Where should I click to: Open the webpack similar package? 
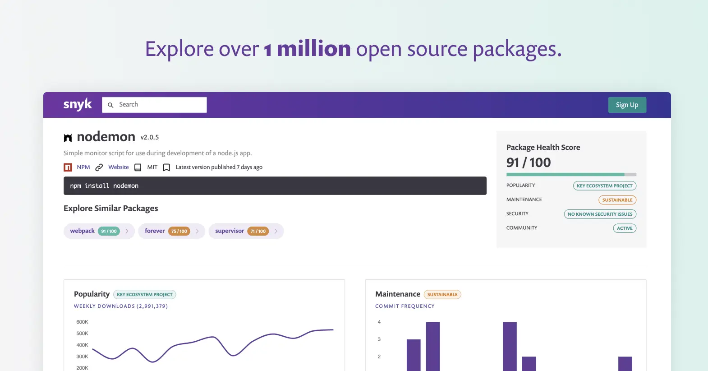pyautogui.click(x=83, y=231)
